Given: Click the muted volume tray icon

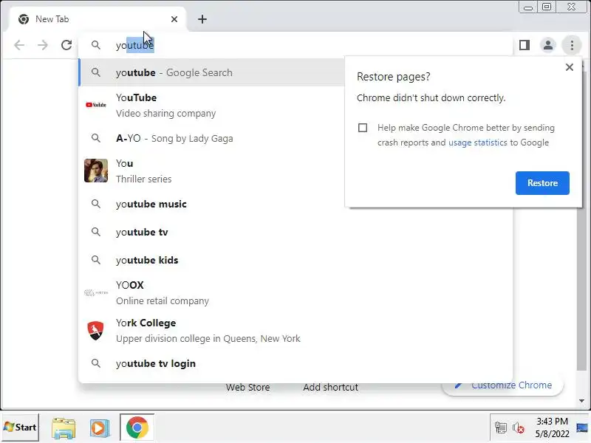Looking at the screenshot, I should coord(518,428).
